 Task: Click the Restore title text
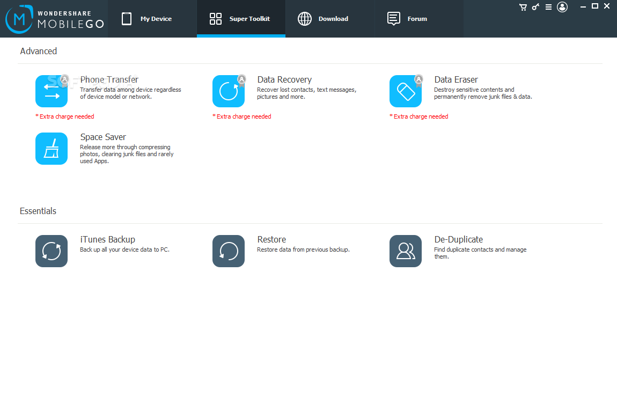(x=271, y=239)
